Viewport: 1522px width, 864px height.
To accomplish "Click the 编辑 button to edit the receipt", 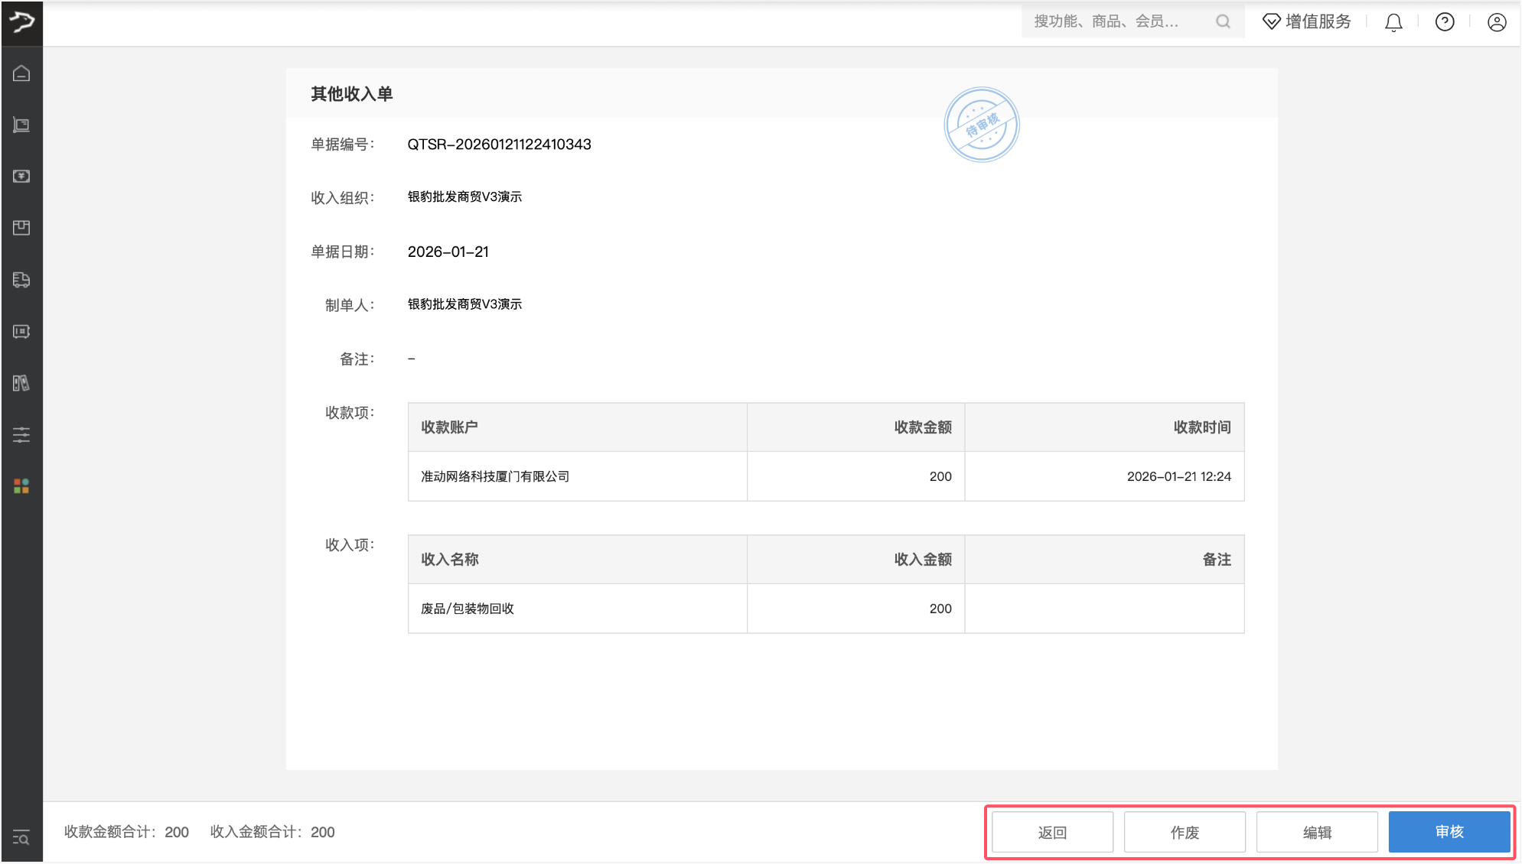I will (1317, 832).
